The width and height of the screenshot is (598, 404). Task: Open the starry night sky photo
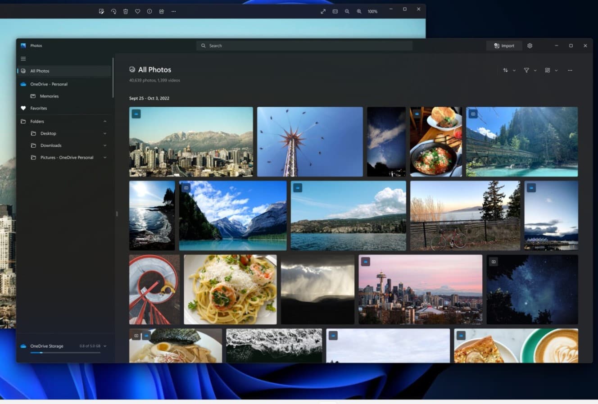click(532, 290)
